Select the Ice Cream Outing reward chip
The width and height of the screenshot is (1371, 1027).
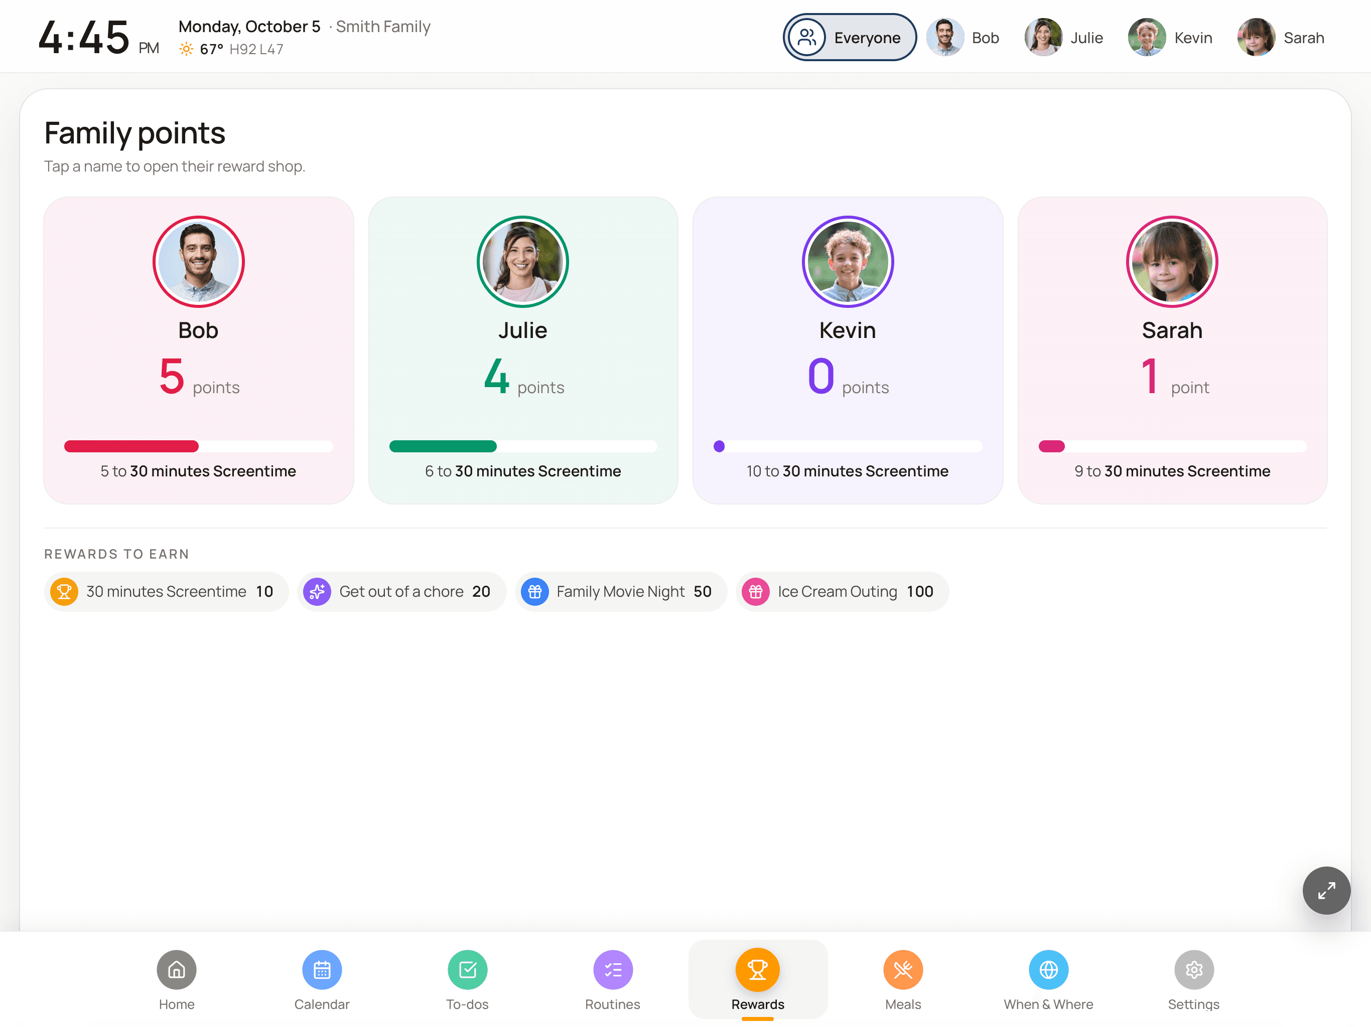pos(842,592)
